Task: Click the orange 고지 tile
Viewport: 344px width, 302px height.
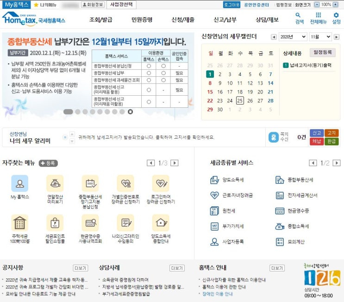Action: [331, 133]
